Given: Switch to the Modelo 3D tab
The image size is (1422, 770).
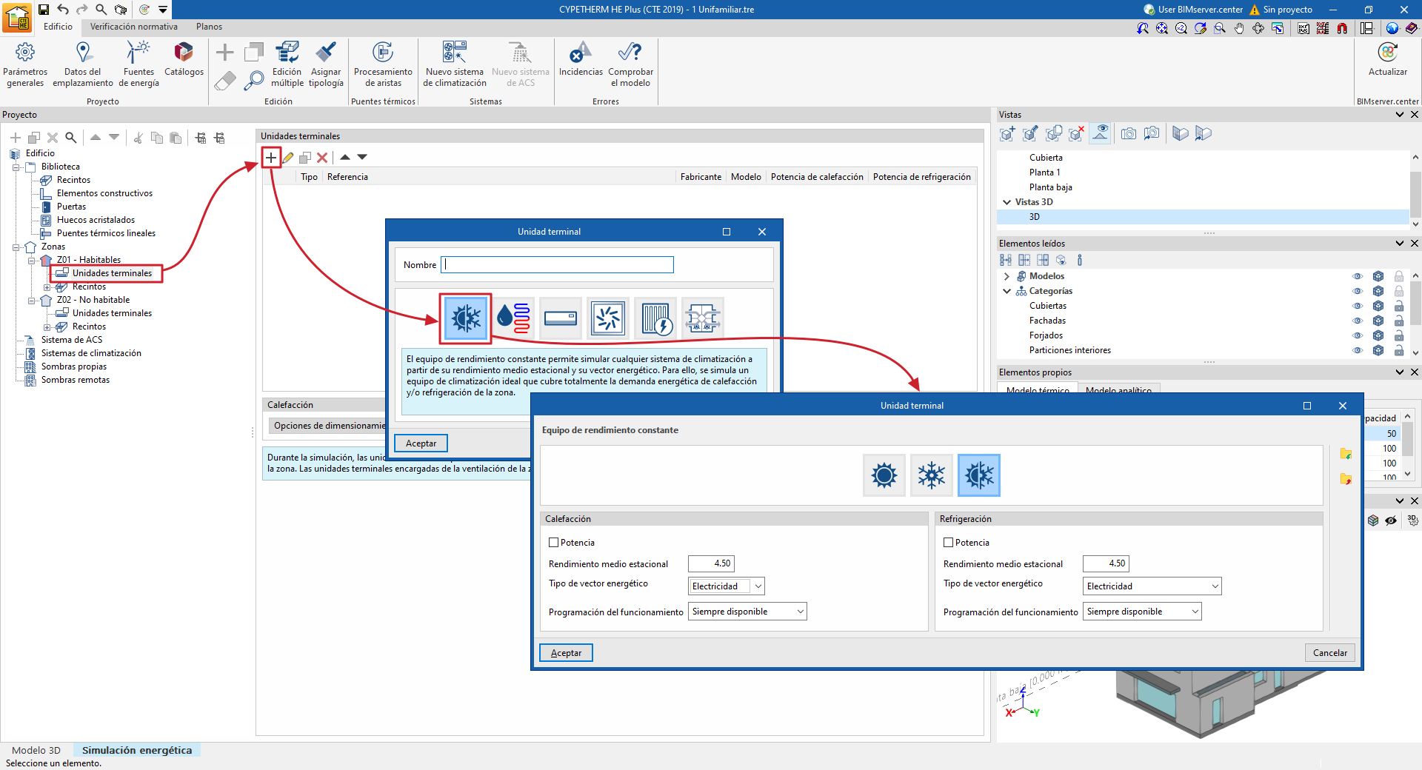Looking at the screenshot, I should 36,750.
